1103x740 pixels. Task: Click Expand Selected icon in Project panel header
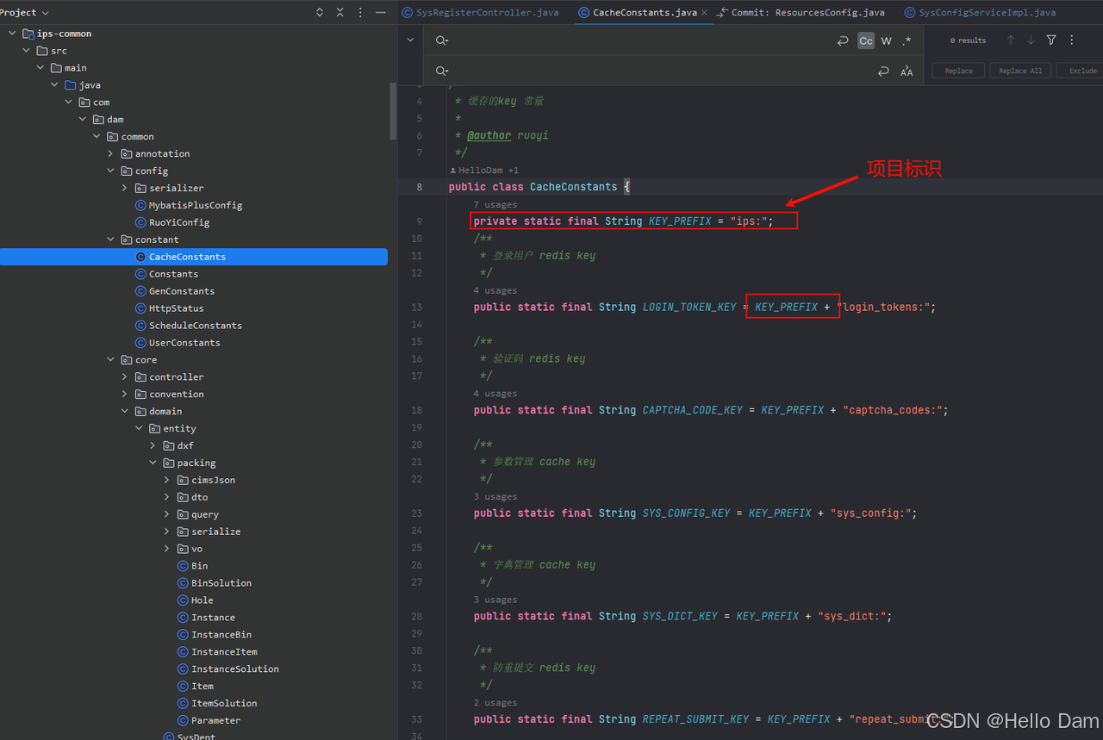[x=320, y=12]
